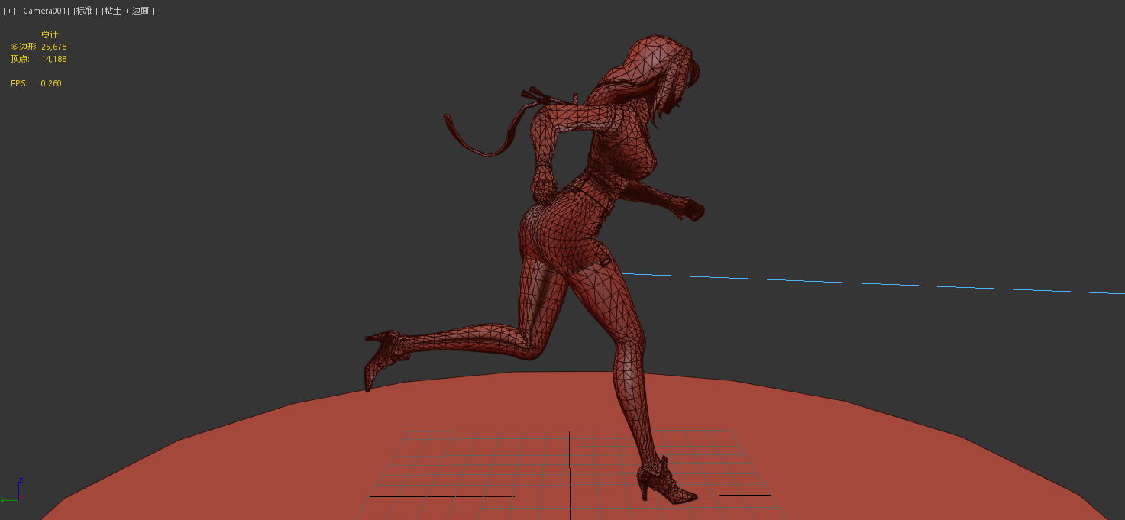
Task: Click the FPS value 0.260
Action: (51, 83)
